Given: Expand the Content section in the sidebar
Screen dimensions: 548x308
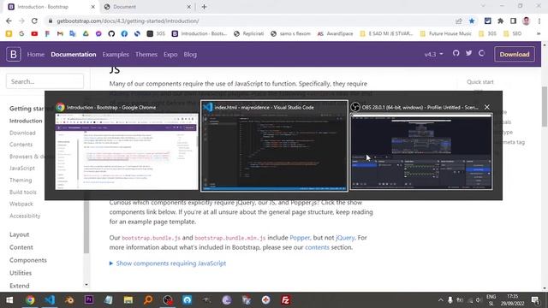Looking at the screenshot, I should (21, 247).
